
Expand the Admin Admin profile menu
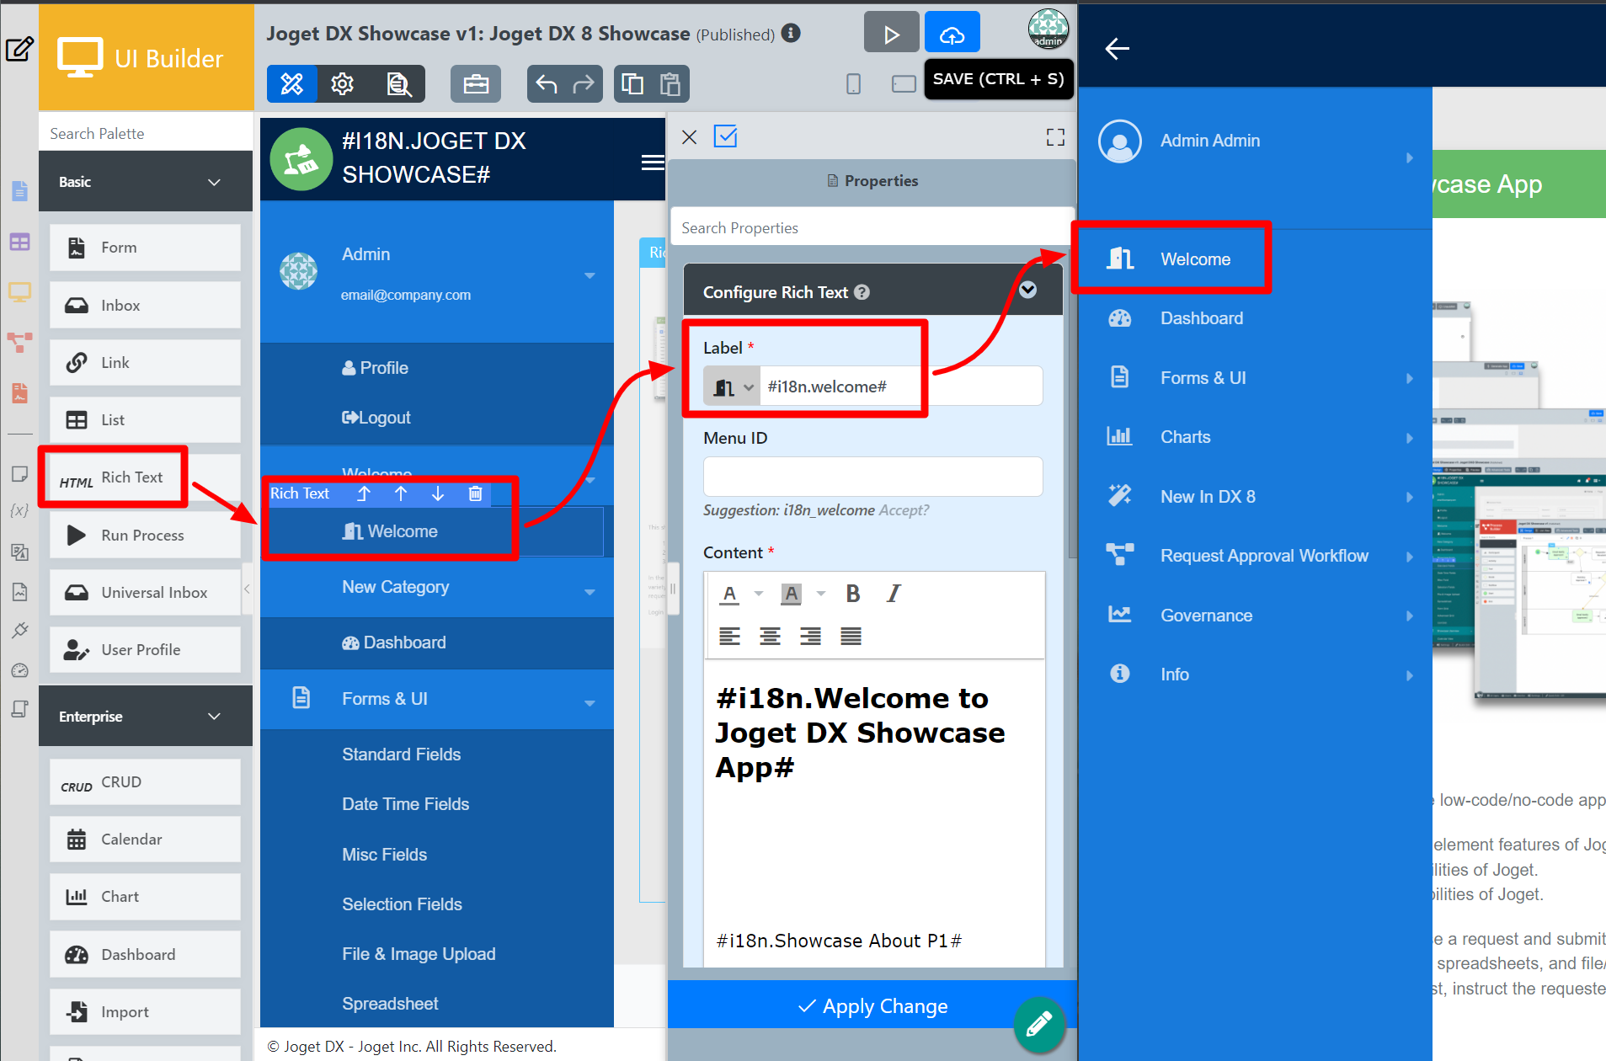click(x=1409, y=158)
